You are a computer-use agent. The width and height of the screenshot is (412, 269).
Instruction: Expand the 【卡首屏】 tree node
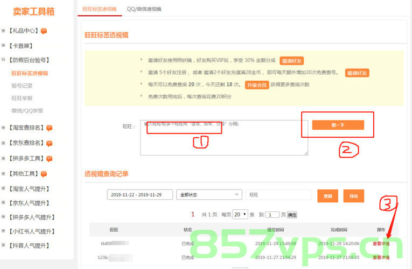tap(3, 45)
